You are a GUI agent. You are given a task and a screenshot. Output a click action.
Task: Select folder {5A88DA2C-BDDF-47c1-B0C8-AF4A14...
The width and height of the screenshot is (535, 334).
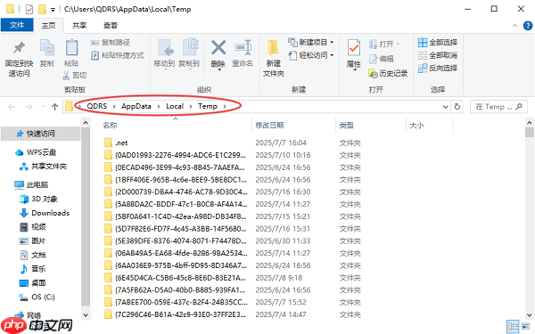pyautogui.click(x=176, y=204)
